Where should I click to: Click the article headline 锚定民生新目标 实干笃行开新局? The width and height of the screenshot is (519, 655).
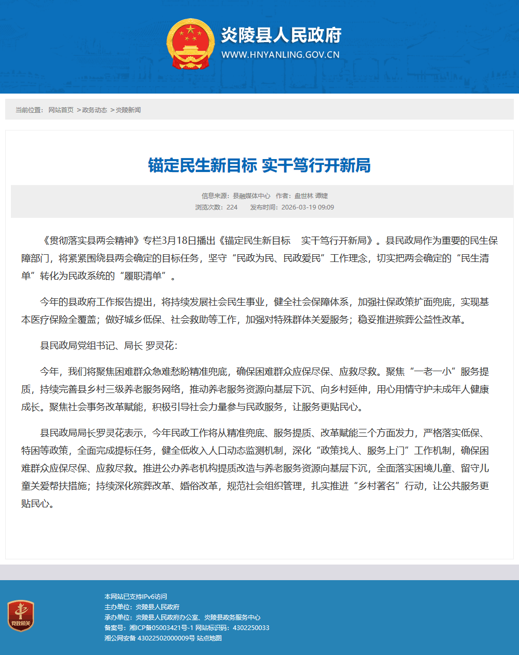tap(259, 165)
